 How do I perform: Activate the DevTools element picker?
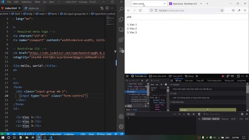click(127, 76)
